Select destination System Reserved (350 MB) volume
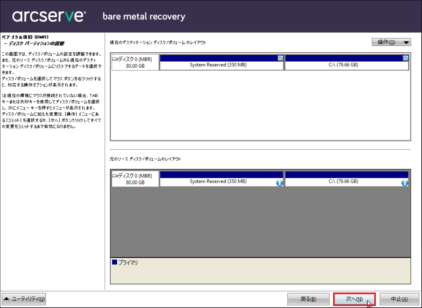Screen dimensions: 422x308 pos(218,65)
